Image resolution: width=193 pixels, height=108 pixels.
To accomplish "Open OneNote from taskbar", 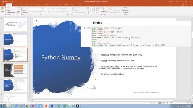I will [34, 106].
